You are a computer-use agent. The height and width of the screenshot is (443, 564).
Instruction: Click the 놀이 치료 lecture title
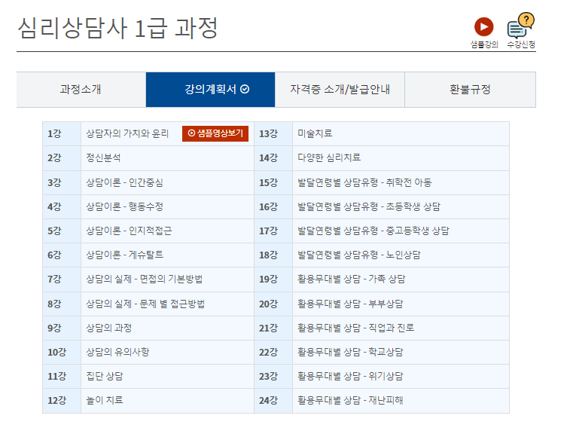click(105, 400)
